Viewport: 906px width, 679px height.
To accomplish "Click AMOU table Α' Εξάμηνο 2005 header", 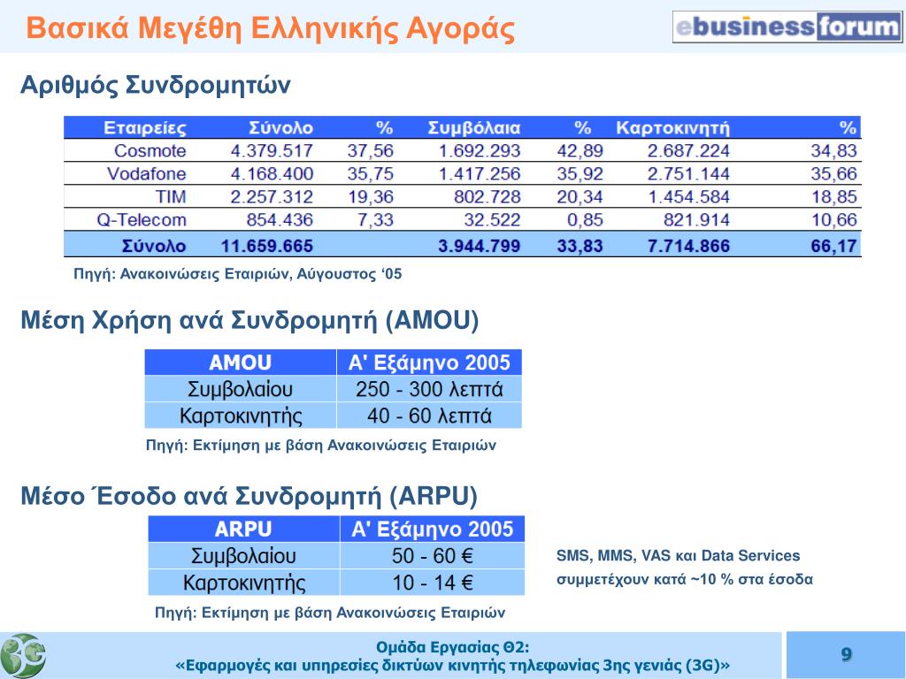I will [429, 362].
